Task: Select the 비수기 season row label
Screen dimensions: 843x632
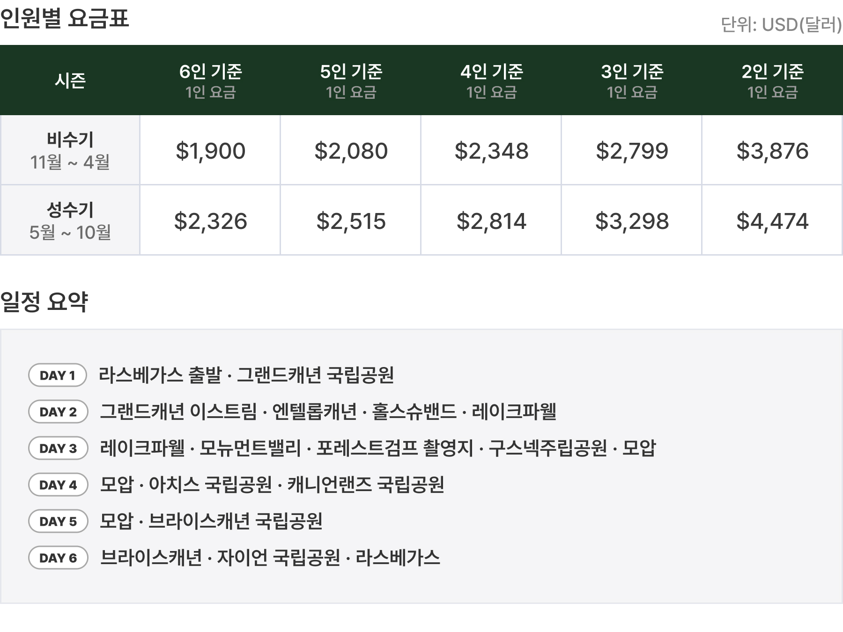Action: [x=70, y=150]
